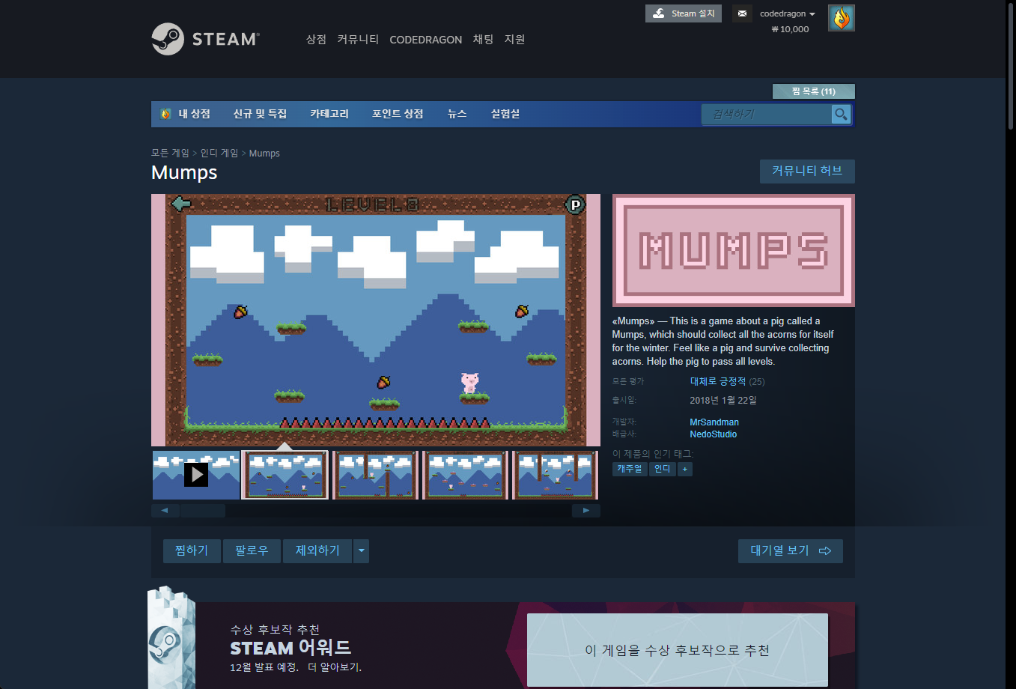Open 상점 menu

tap(316, 39)
